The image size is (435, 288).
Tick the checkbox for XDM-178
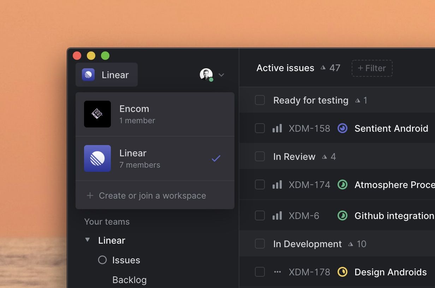[x=260, y=272]
